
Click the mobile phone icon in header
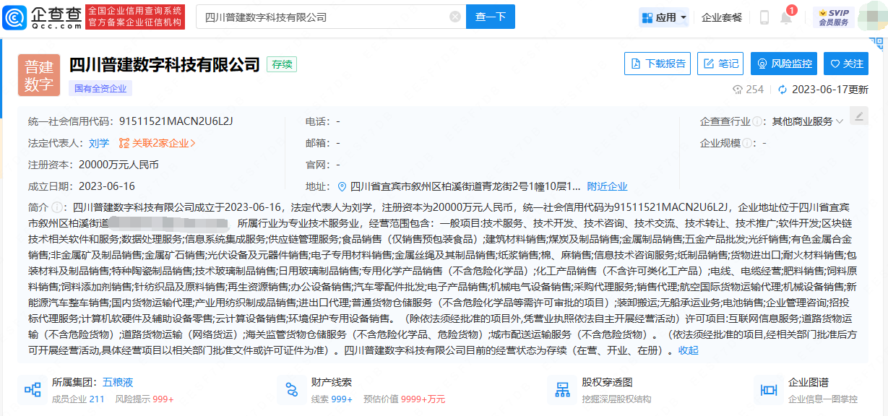pyautogui.click(x=764, y=17)
